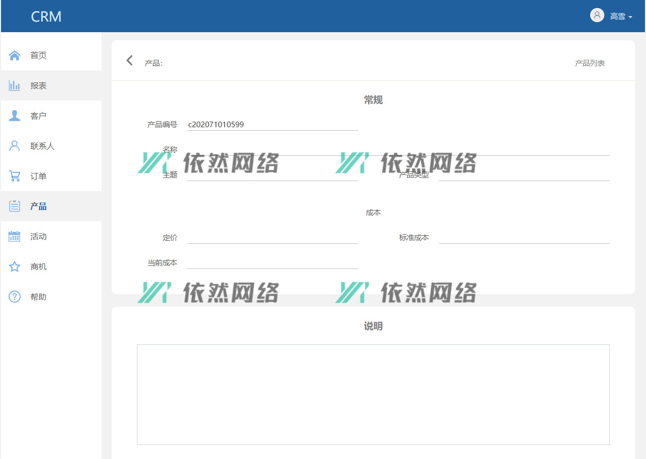Click the 标准成本 input field

(524, 237)
